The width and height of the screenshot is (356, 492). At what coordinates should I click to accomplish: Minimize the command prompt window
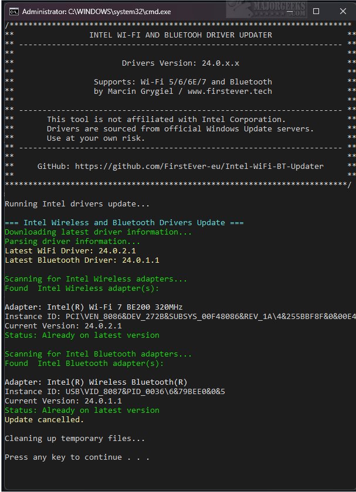[290, 11]
